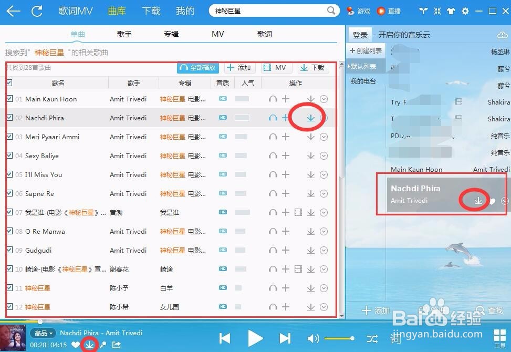Uncheck 07 我是谁 checkbox

[x=9, y=212]
